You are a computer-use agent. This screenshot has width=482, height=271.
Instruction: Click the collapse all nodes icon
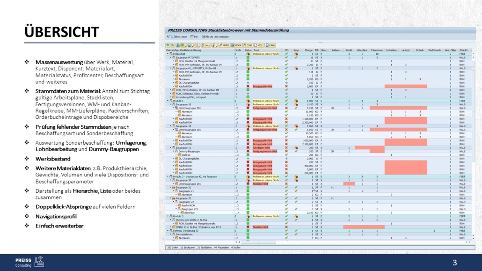[173, 45]
